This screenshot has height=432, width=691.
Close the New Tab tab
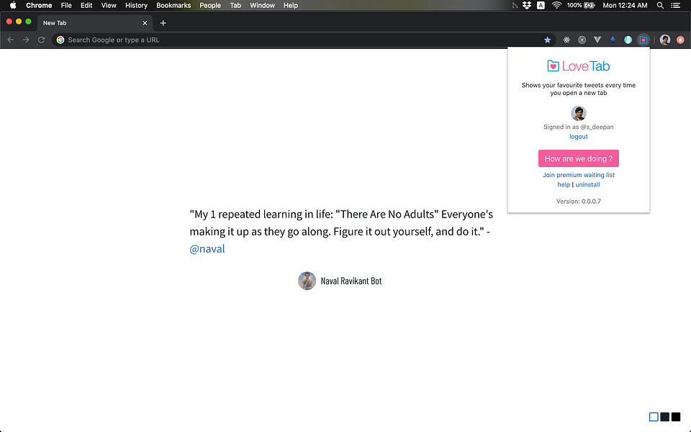point(145,23)
